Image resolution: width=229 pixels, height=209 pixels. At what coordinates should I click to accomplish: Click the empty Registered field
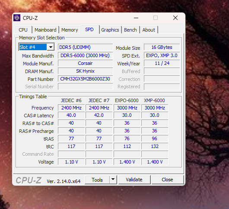(162, 87)
